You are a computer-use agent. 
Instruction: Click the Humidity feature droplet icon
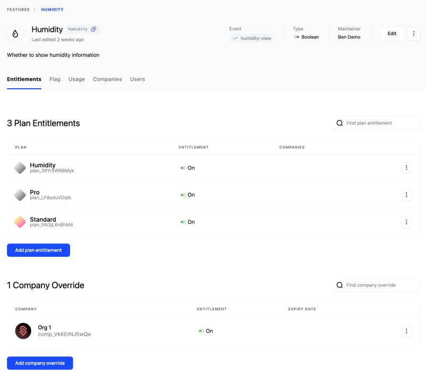point(15,33)
